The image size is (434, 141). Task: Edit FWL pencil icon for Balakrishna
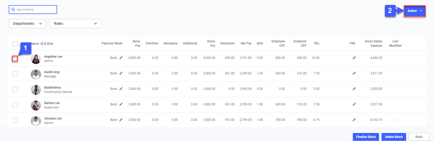pos(354,89)
